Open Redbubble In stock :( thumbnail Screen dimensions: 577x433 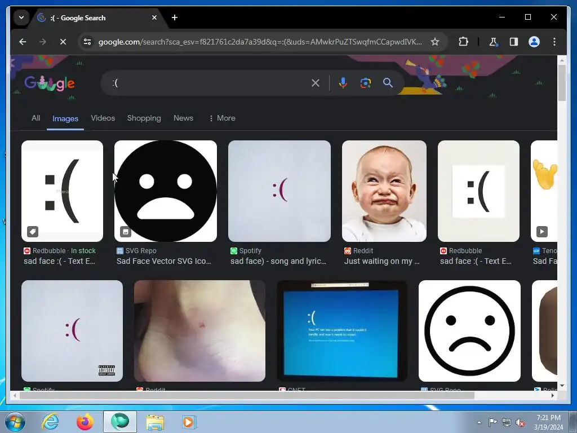(62, 191)
